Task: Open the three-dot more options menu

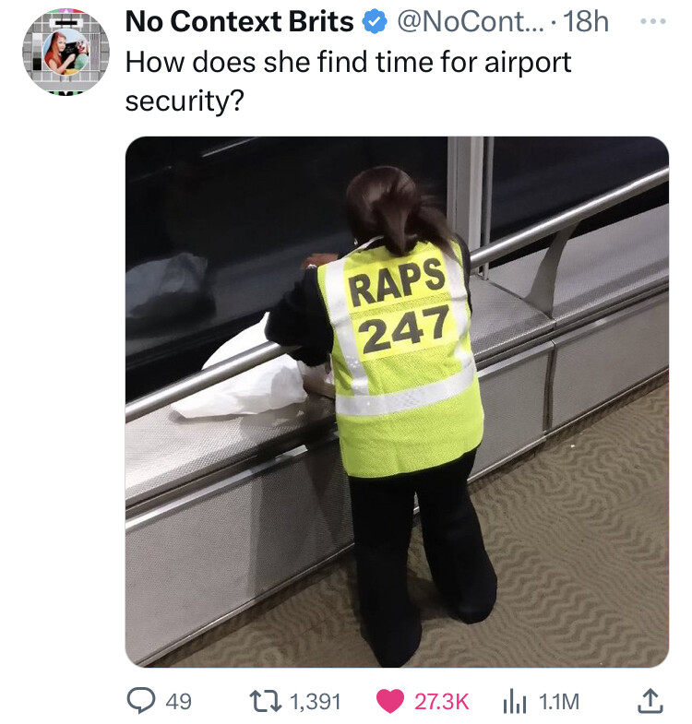Action: pyautogui.click(x=652, y=21)
